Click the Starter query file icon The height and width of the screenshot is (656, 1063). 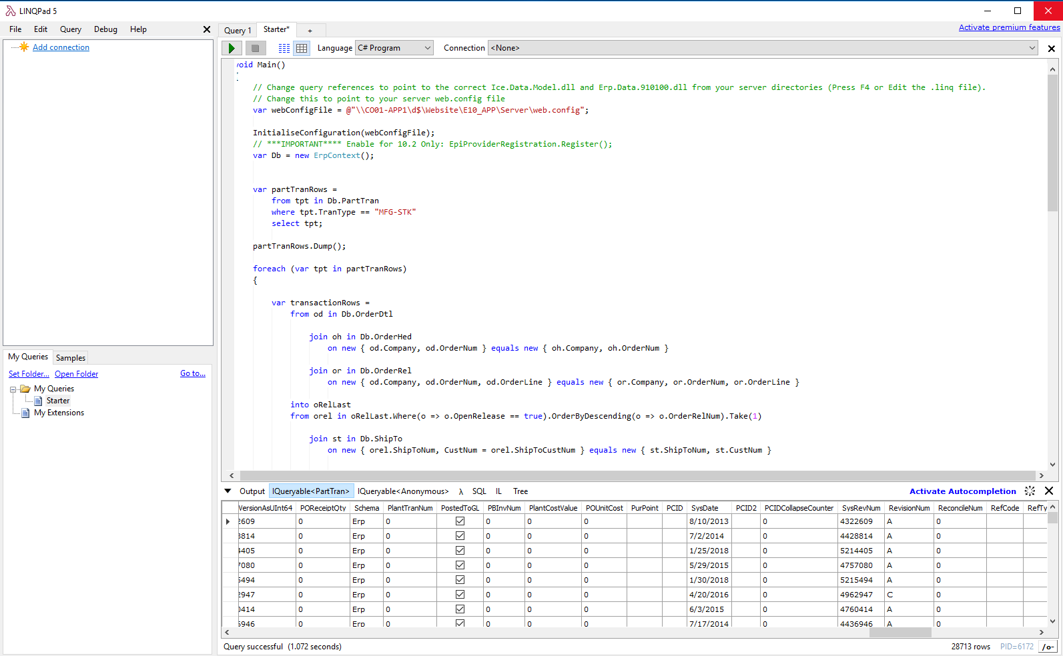pos(38,401)
